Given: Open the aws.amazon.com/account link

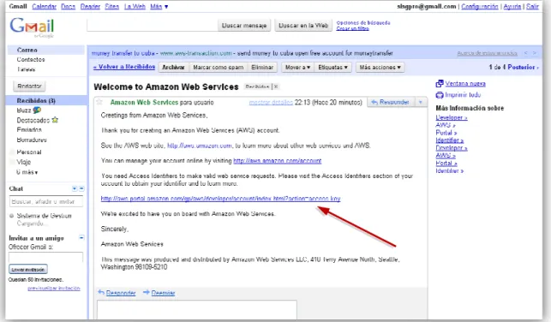Looking at the screenshot, I should 278,161.
